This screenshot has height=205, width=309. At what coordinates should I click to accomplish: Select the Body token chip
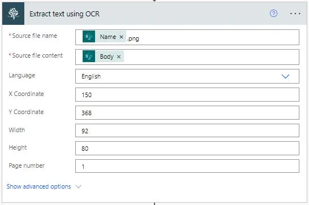point(103,56)
